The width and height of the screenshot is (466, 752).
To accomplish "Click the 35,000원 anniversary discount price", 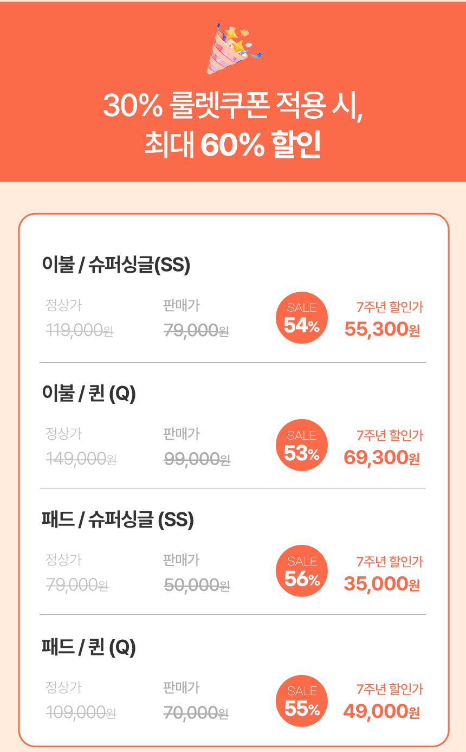I will 381,584.
